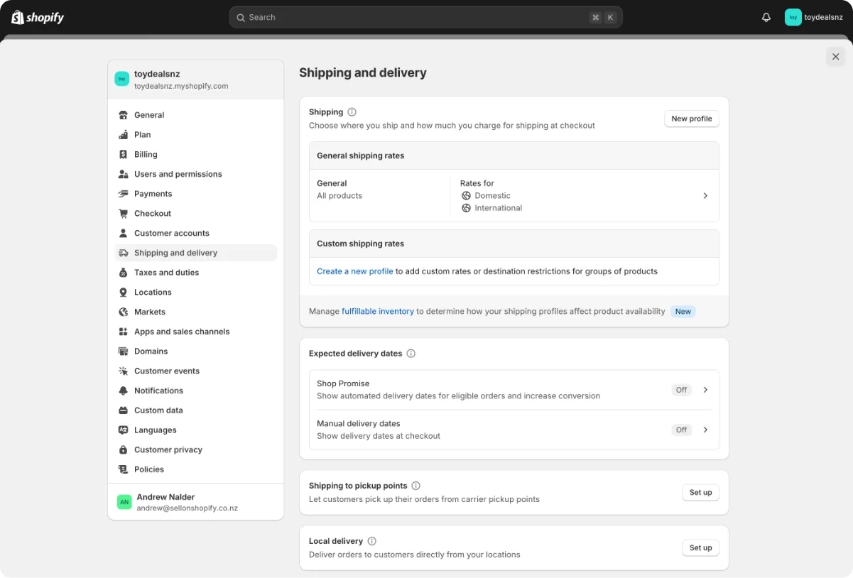
Task: Open the notifications bell icon
Action: (766, 17)
